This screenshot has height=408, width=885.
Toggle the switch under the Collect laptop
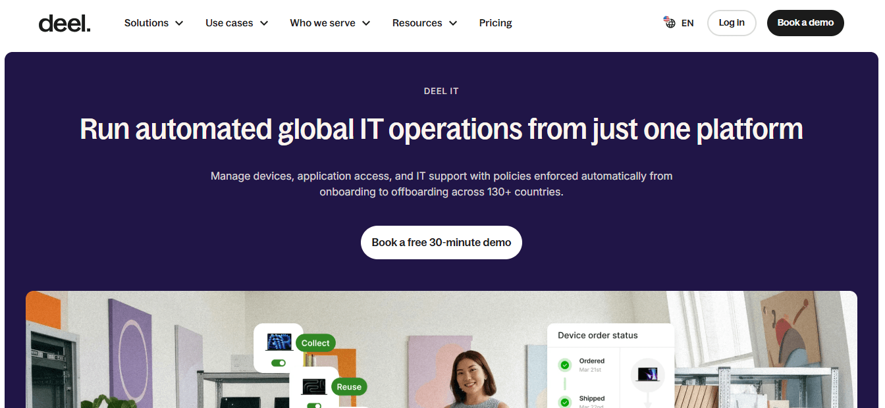pyautogui.click(x=279, y=363)
